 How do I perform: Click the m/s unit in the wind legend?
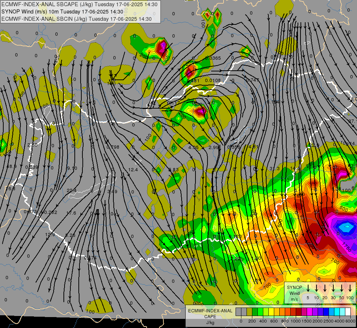click(294, 299)
